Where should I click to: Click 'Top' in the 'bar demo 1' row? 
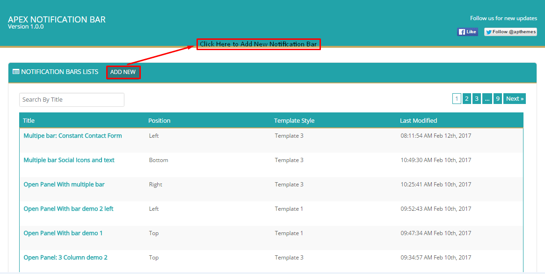(x=153, y=233)
